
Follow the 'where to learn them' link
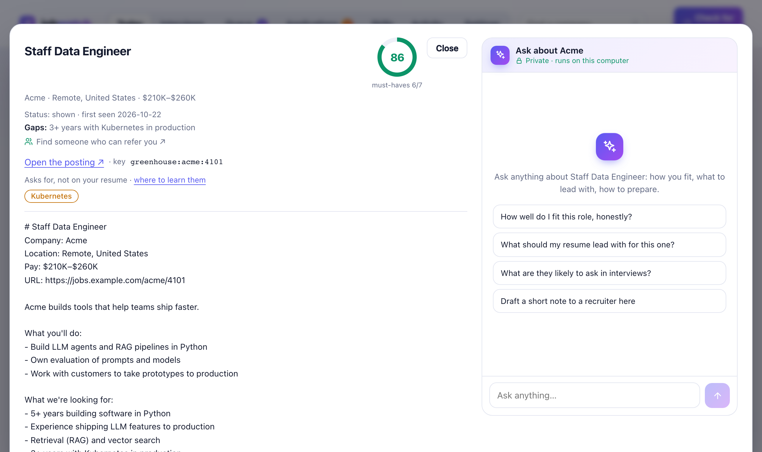pos(170,180)
